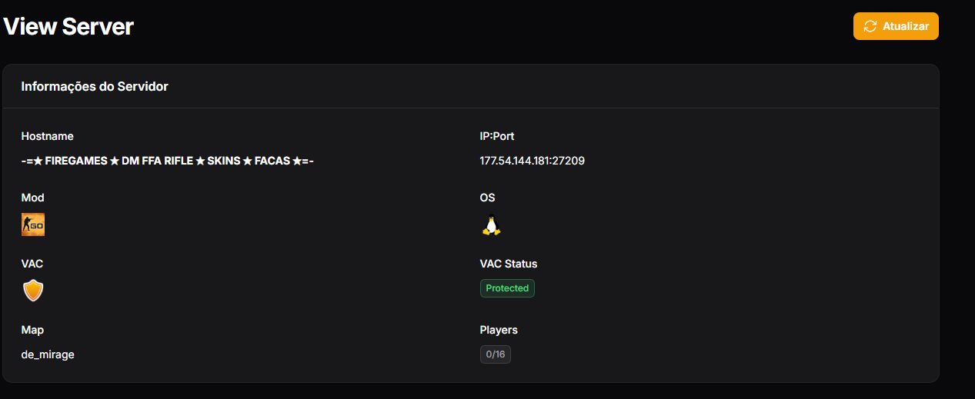Click the IP:Port field label
The image size is (975, 399).
click(x=497, y=136)
